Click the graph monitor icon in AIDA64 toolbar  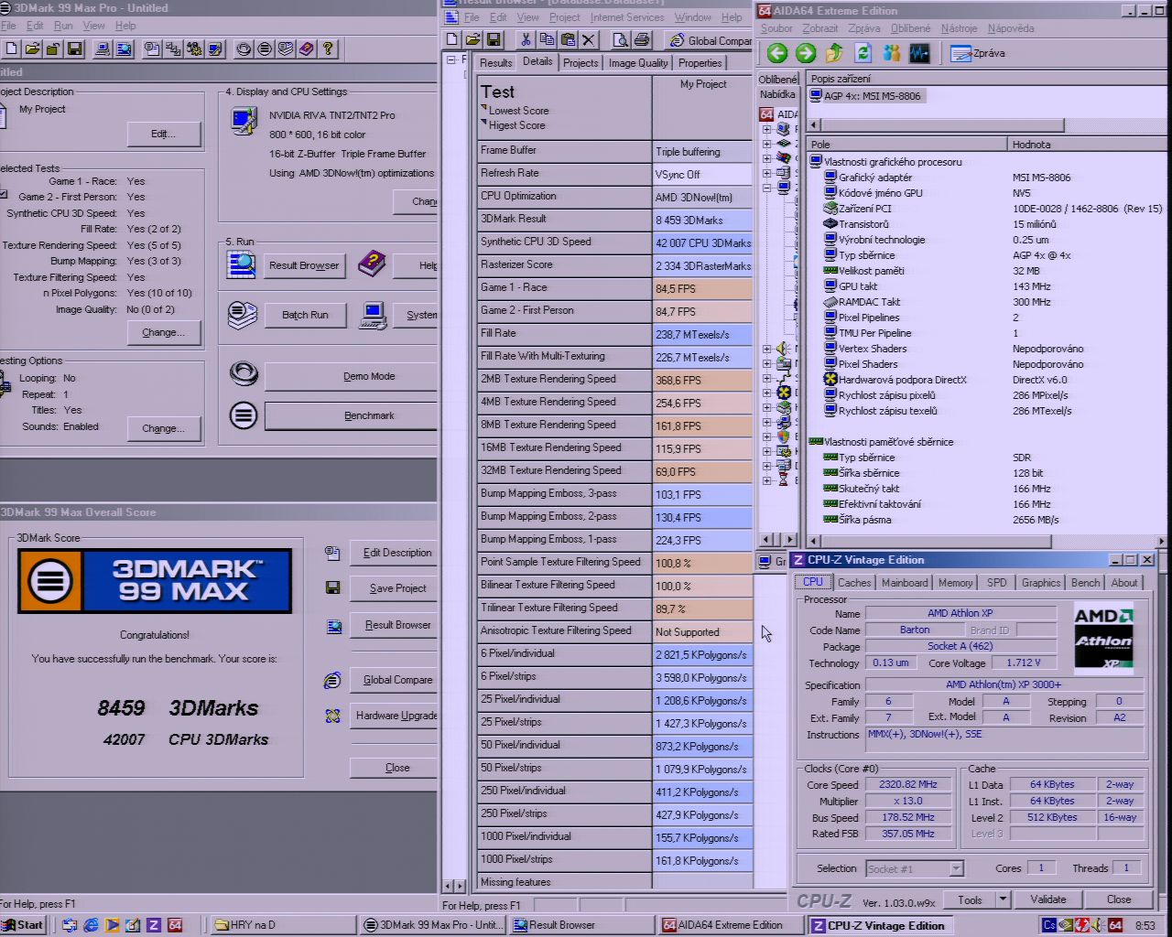(919, 53)
